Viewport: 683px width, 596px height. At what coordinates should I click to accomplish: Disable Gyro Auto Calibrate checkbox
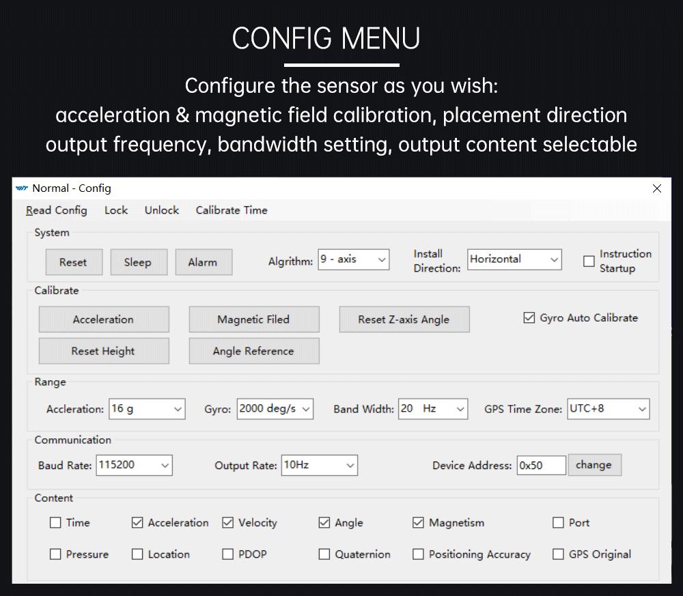(x=529, y=317)
